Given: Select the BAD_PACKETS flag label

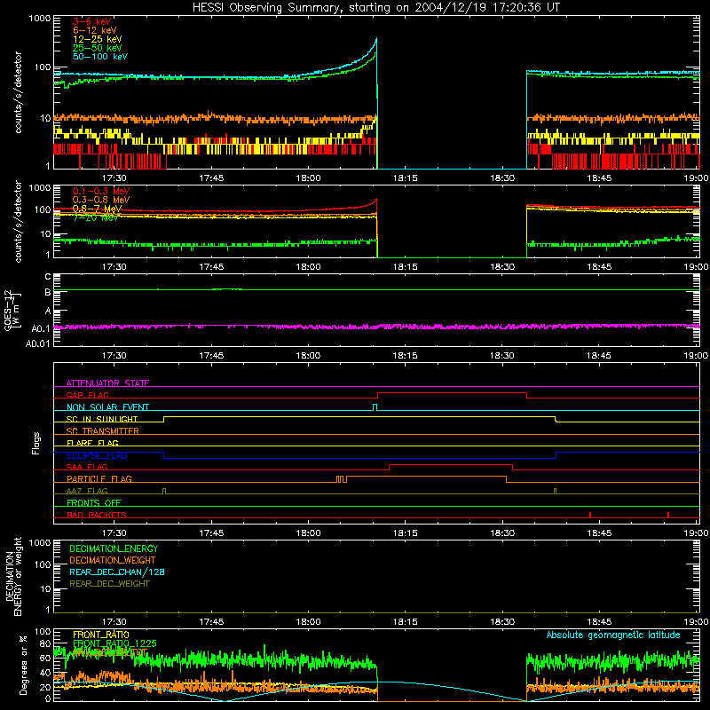Looking at the screenshot, I should [97, 515].
